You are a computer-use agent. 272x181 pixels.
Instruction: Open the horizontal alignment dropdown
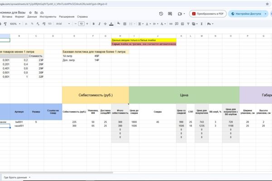click(x=141, y=24)
